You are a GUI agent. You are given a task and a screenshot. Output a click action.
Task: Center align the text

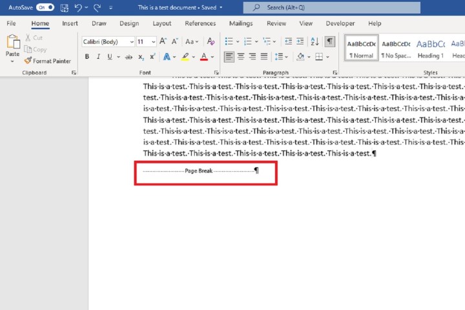point(240,57)
